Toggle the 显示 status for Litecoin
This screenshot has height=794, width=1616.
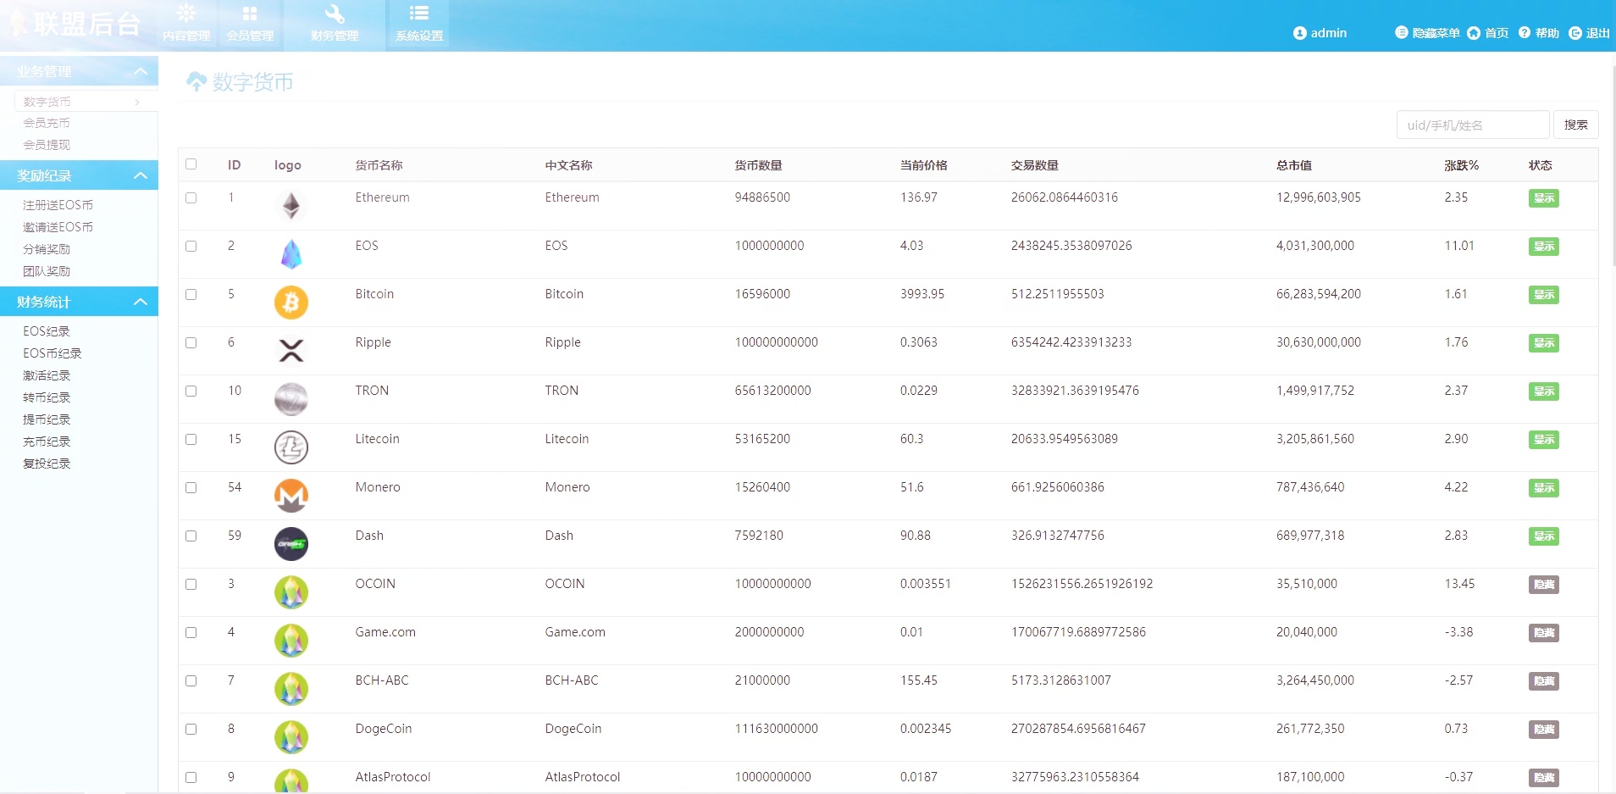click(x=1544, y=440)
